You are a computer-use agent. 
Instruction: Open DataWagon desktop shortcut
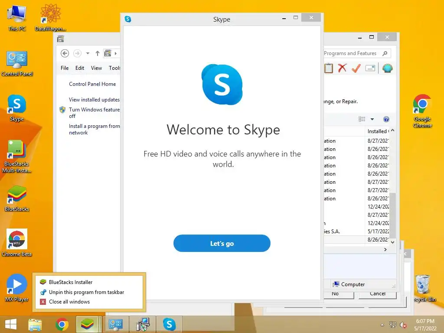click(x=50, y=18)
